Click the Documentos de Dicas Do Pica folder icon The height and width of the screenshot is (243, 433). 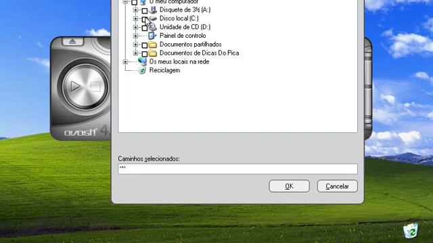[x=152, y=53]
